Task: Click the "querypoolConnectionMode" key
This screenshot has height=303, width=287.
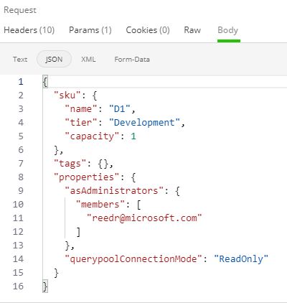Action: pos(133,259)
